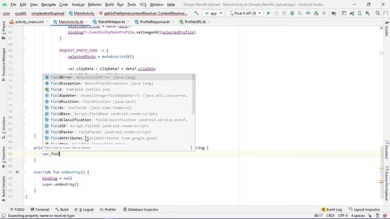Open the Build Variants side panel
The height and width of the screenshot is (219, 390).
[x=4, y=189]
